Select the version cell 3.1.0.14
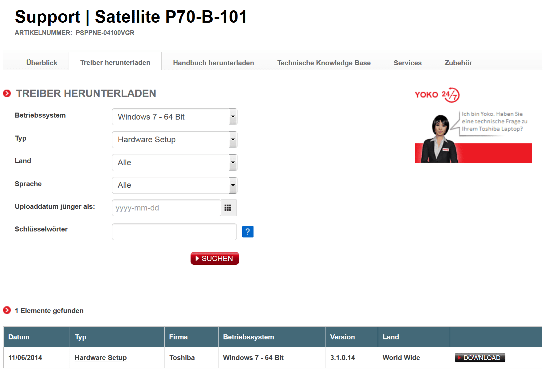 click(x=351, y=358)
